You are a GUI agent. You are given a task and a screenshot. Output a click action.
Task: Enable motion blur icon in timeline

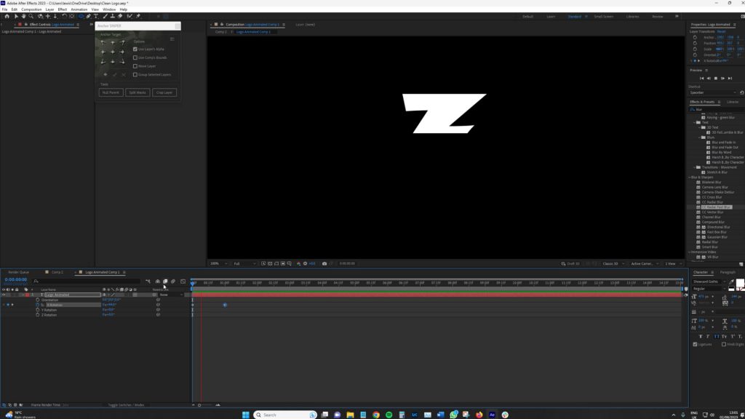point(173,282)
